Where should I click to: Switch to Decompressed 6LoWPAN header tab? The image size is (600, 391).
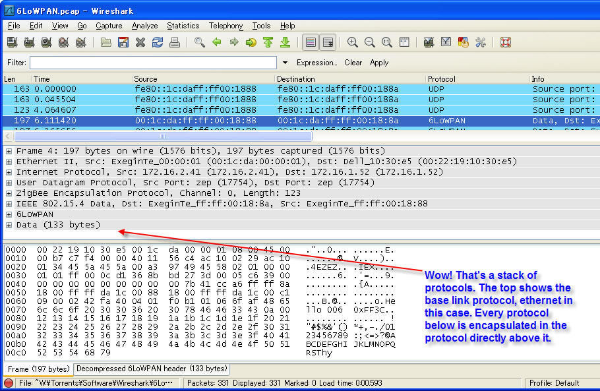coord(152,369)
